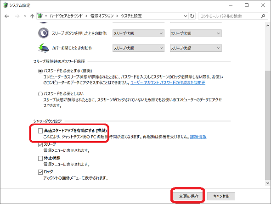Click the sleep button moon icon
The image size is (271, 204).
[x=44, y=33]
